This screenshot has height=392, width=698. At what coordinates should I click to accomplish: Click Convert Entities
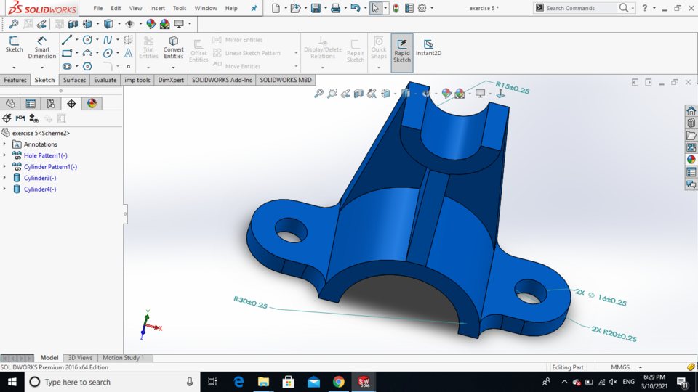(173, 48)
